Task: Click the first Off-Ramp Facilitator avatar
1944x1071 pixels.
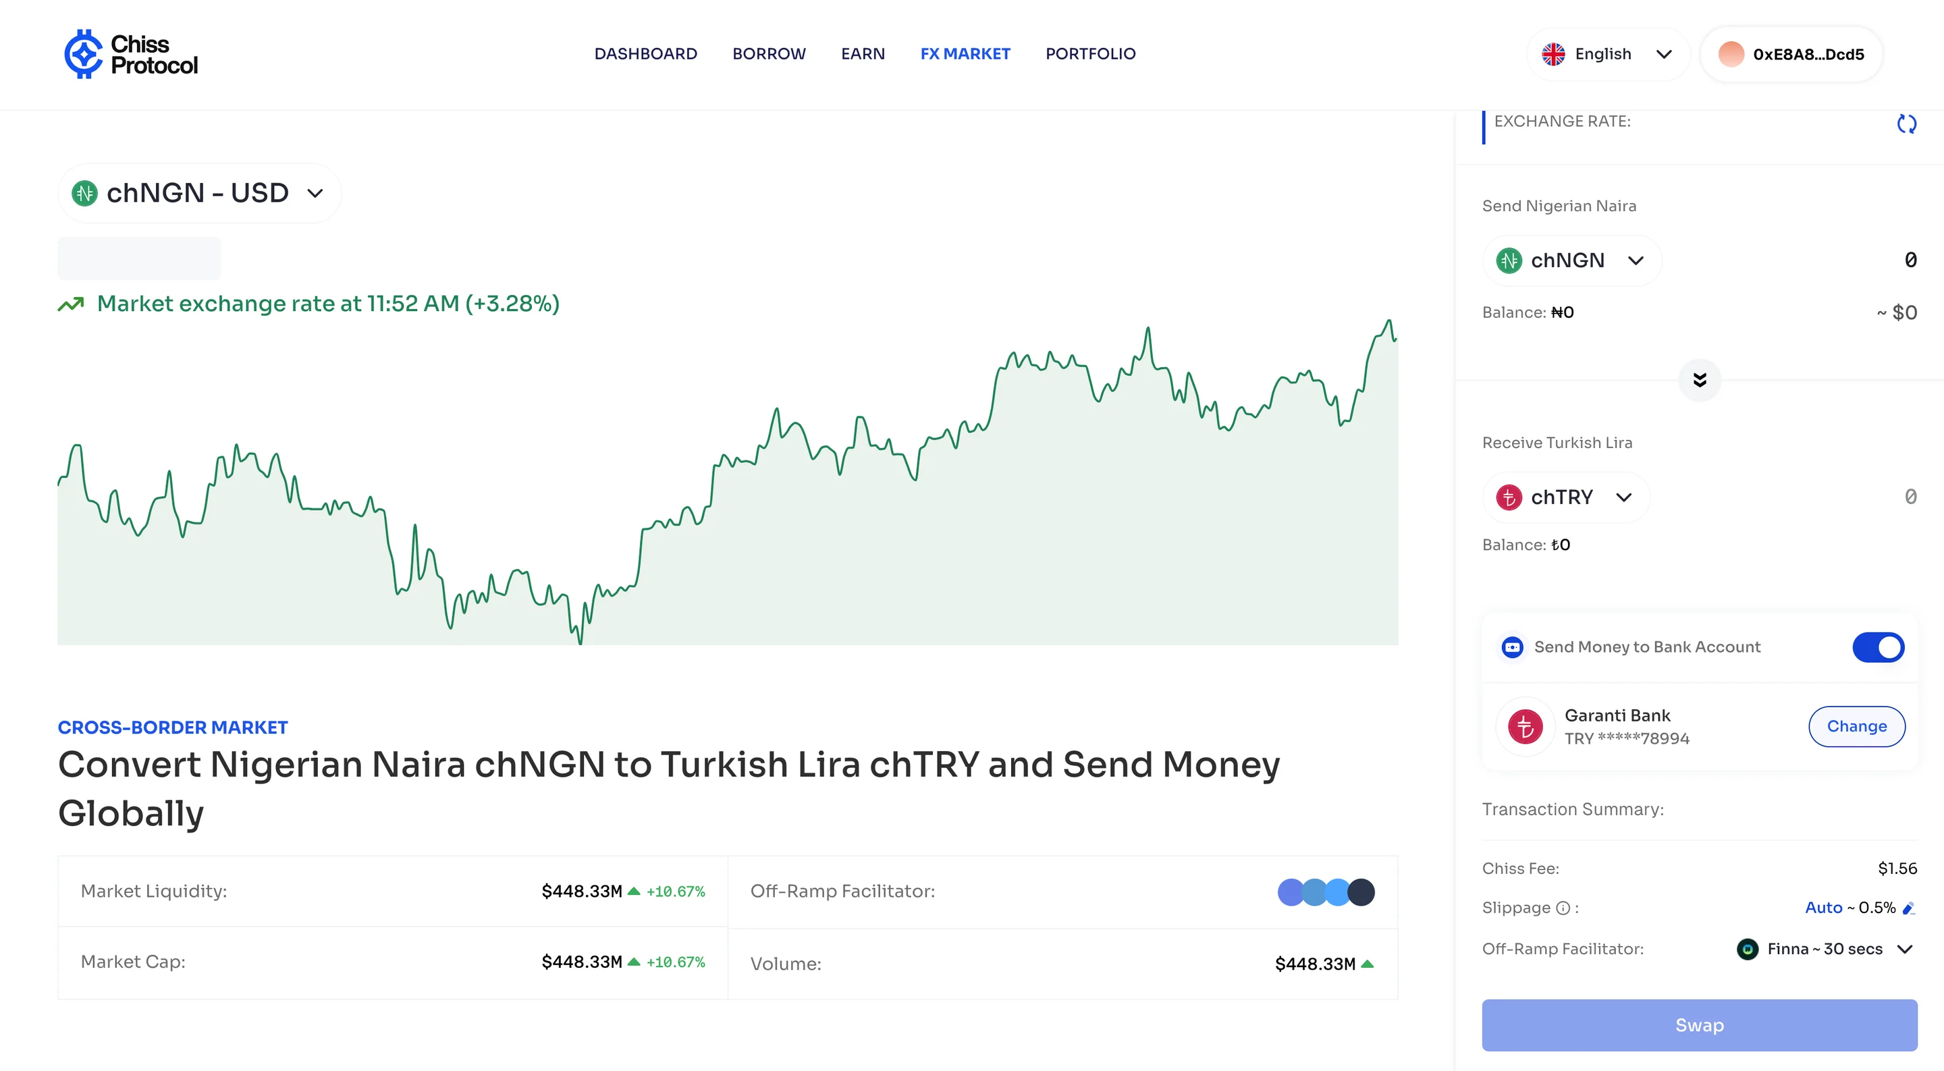Action: (1291, 891)
